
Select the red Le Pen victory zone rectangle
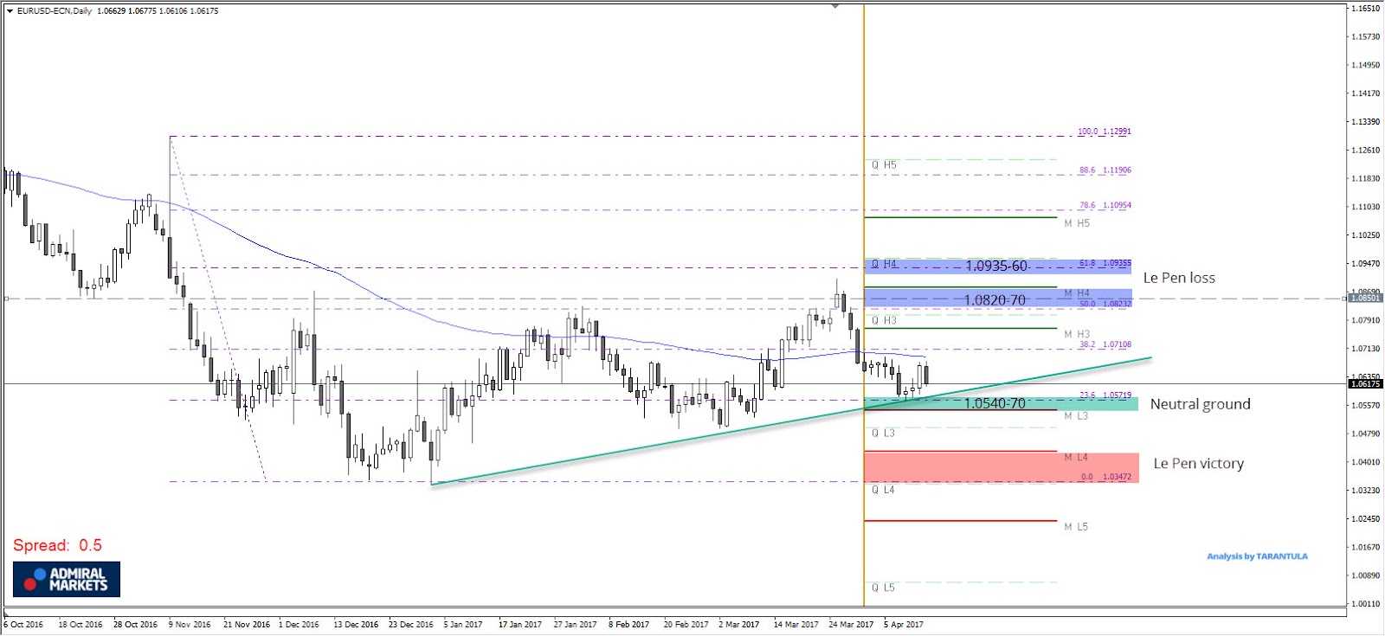pyautogui.click(x=1001, y=467)
